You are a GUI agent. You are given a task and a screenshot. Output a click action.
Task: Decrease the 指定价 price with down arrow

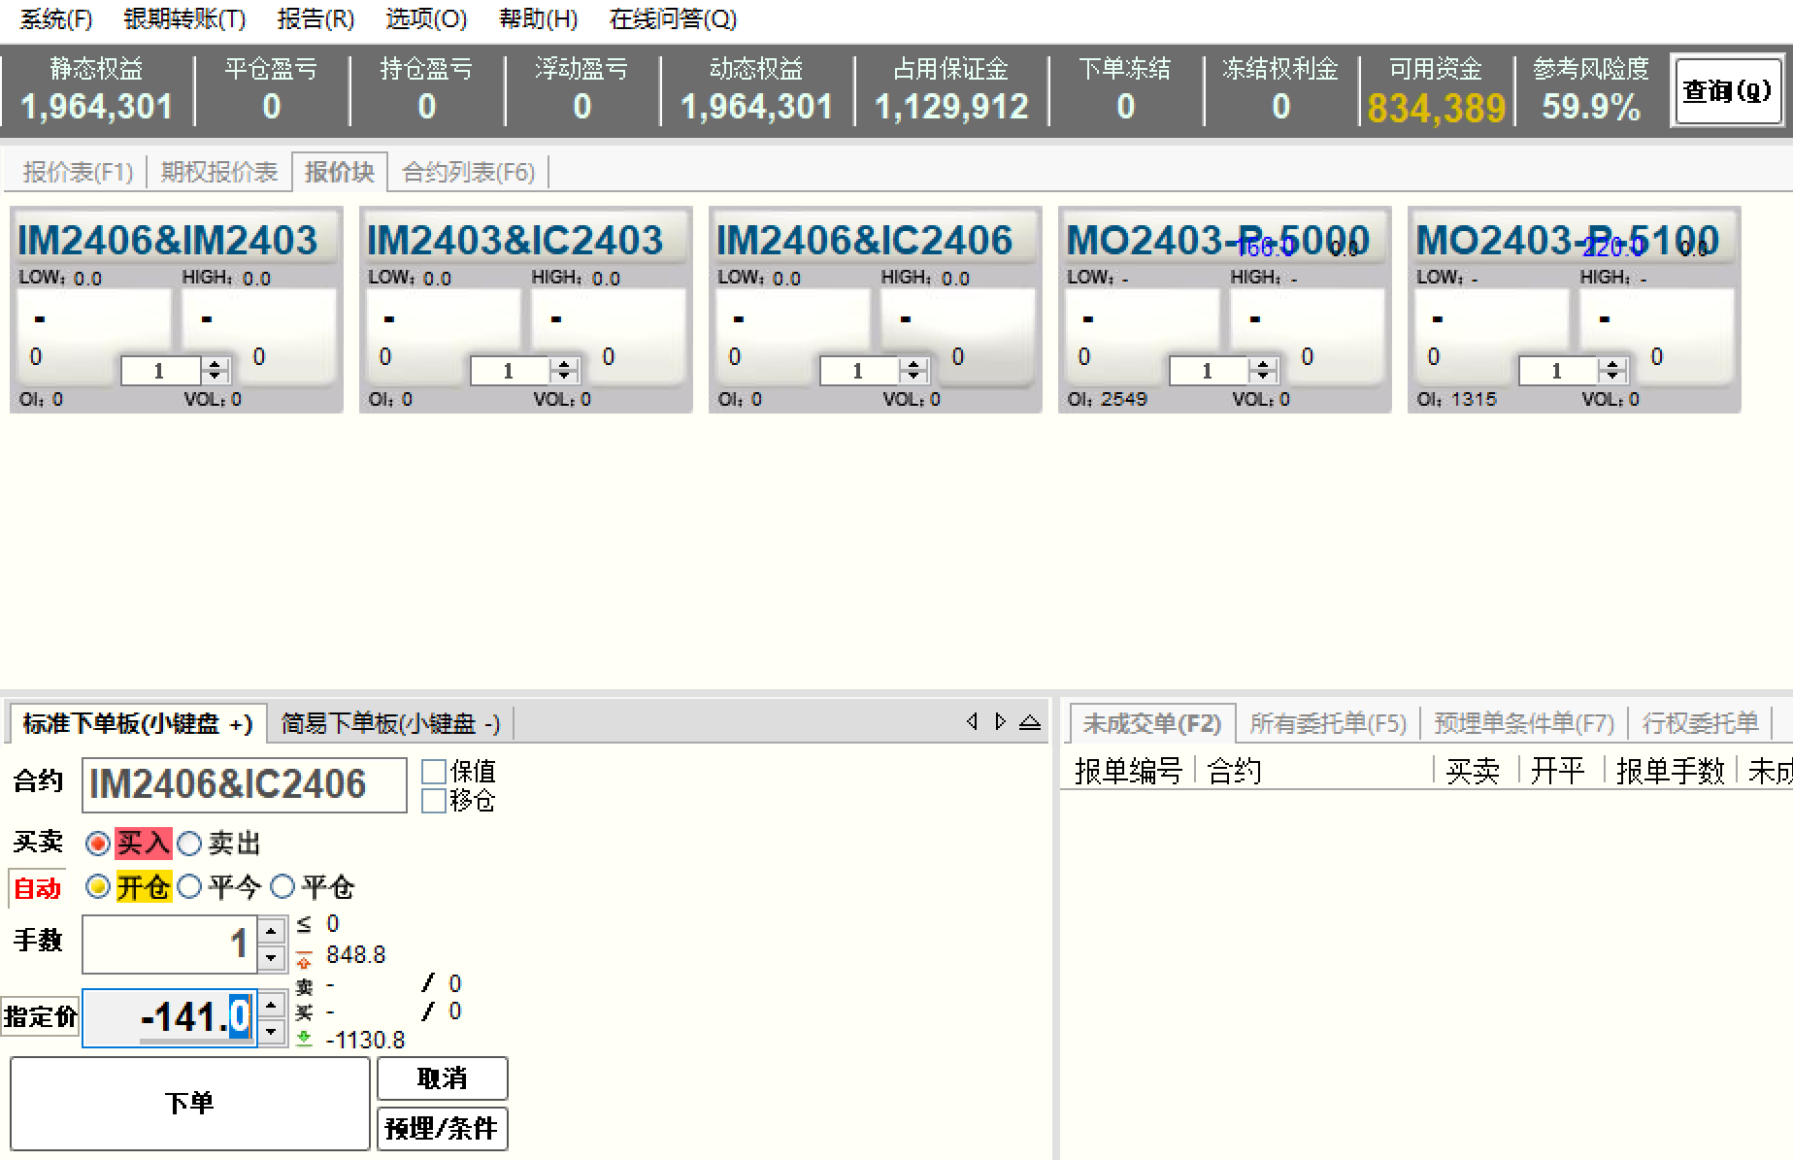pyautogui.click(x=272, y=1032)
